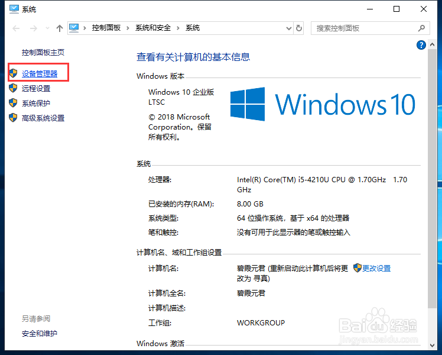Click heading 查看有关计算机的基本信息
Screen dimensions: 442x355
pos(193,57)
